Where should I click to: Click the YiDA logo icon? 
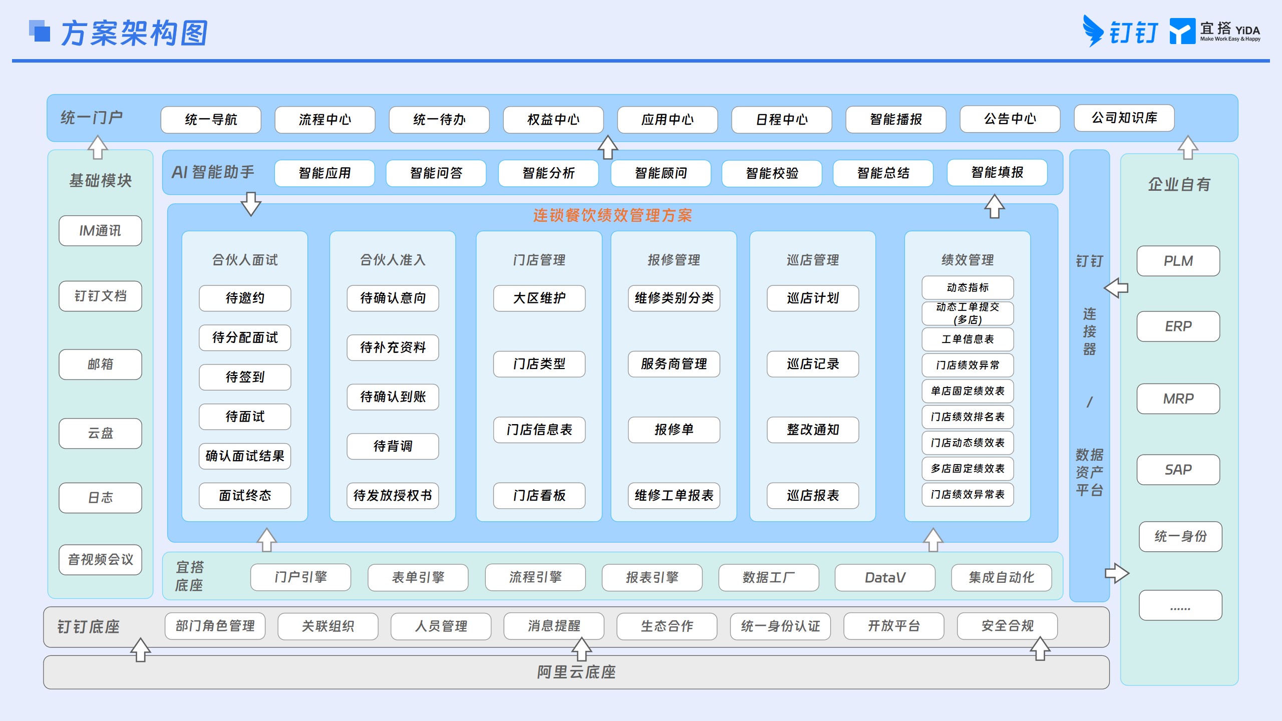tap(1182, 31)
